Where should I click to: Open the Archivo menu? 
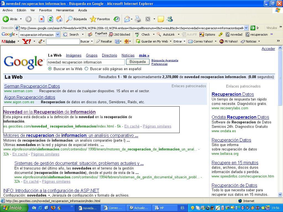coord(7,10)
